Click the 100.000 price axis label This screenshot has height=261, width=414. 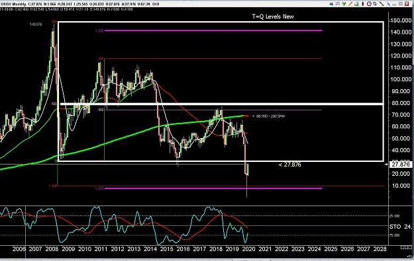coord(401,79)
